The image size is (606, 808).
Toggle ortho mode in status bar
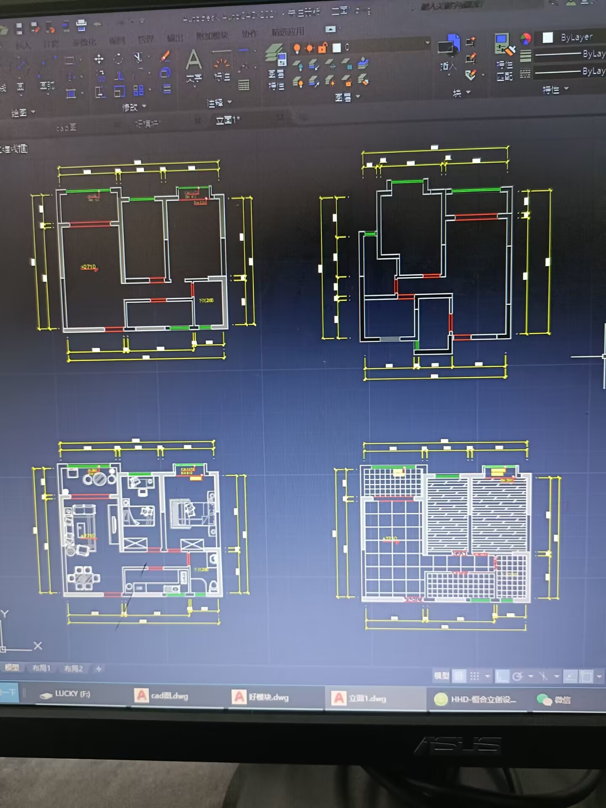click(x=502, y=676)
